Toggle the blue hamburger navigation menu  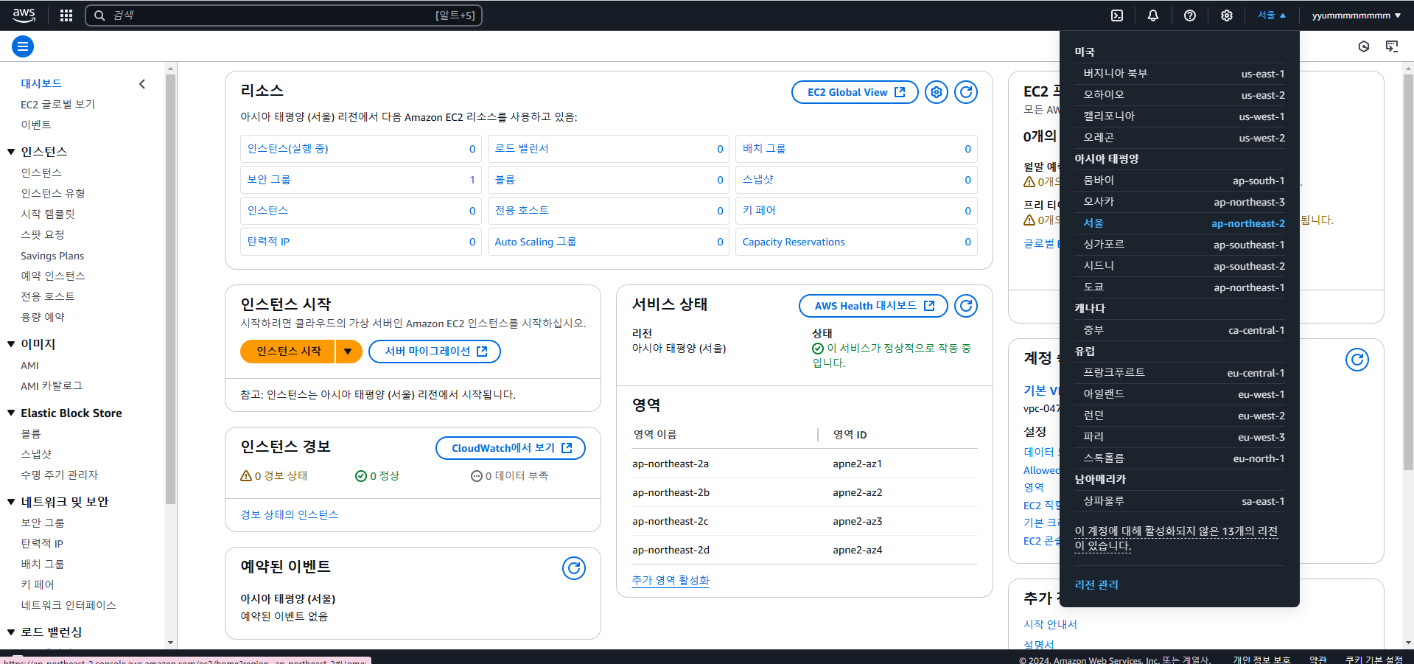click(23, 46)
